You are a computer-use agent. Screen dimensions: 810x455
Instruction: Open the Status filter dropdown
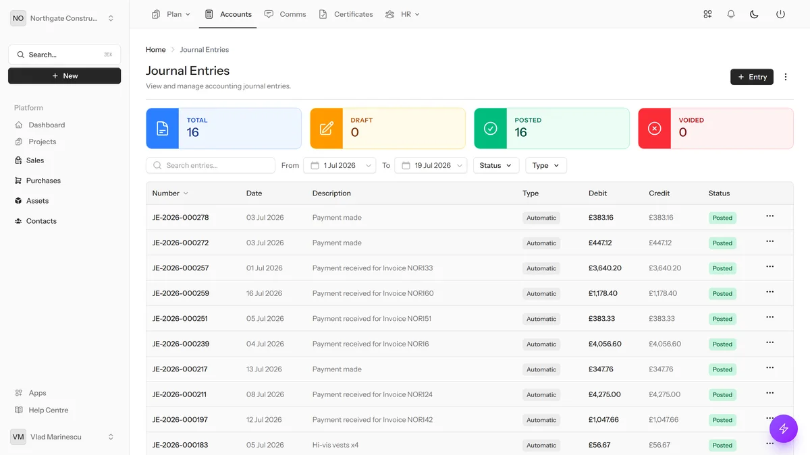pyautogui.click(x=496, y=165)
